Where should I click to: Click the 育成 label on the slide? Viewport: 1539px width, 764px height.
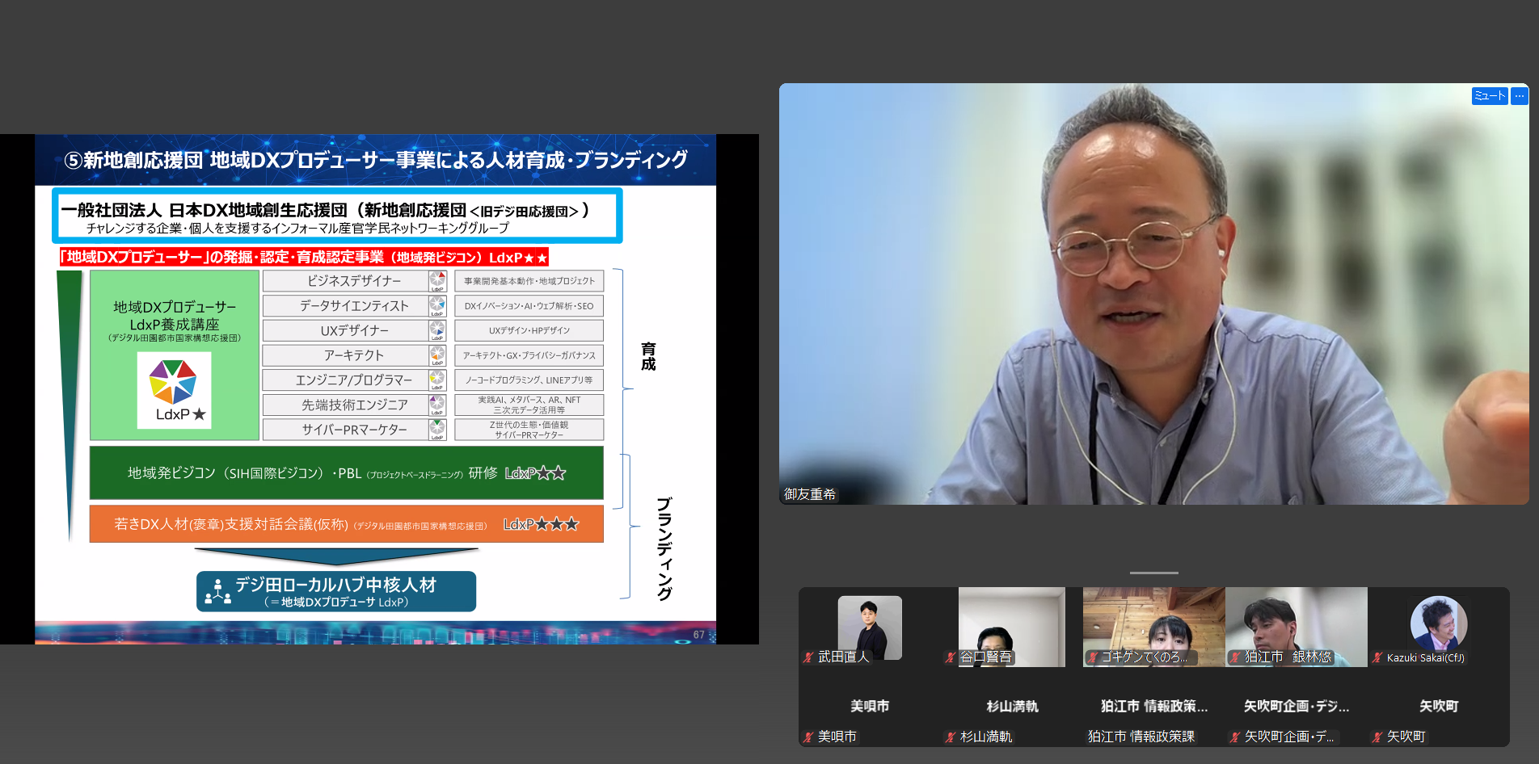648,356
